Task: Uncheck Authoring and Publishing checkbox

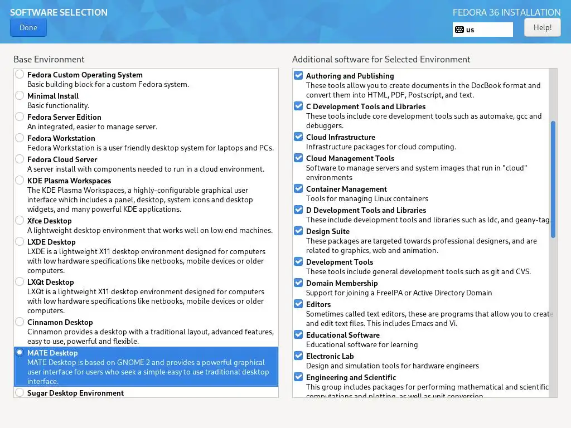Action: pos(298,75)
